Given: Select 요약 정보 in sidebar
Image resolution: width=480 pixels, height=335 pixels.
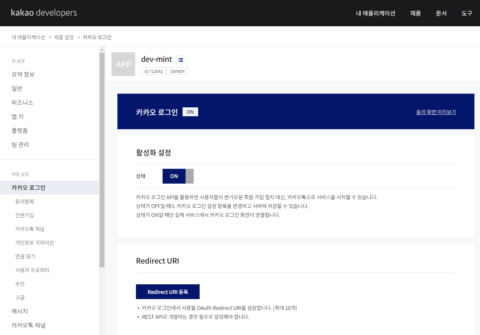Looking at the screenshot, I should (x=23, y=74).
